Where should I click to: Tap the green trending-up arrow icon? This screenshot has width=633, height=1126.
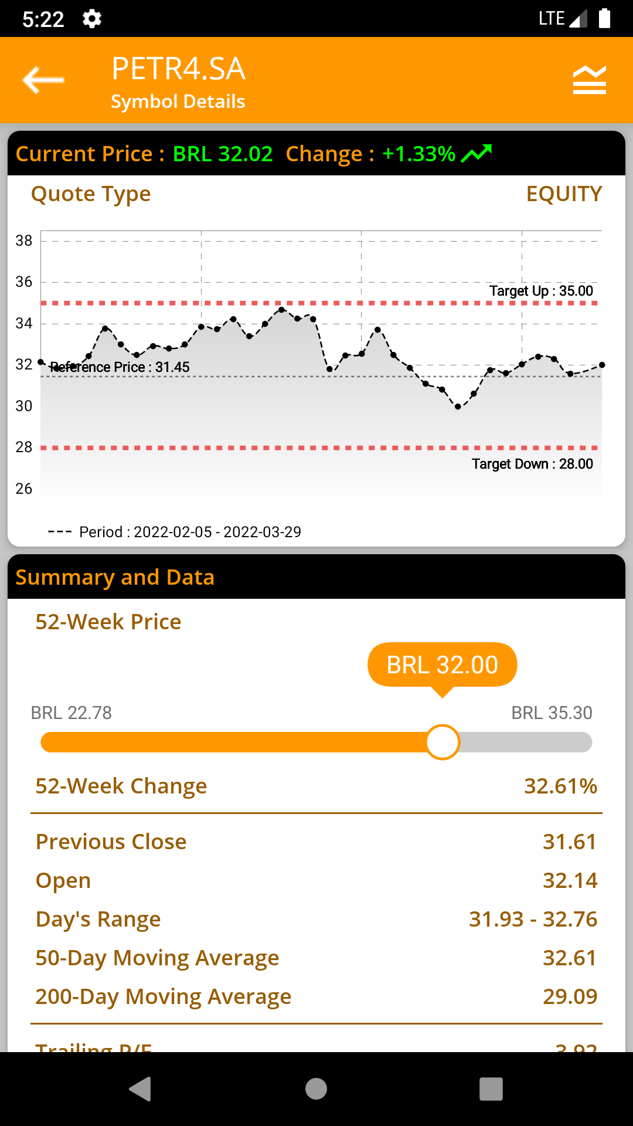(476, 154)
